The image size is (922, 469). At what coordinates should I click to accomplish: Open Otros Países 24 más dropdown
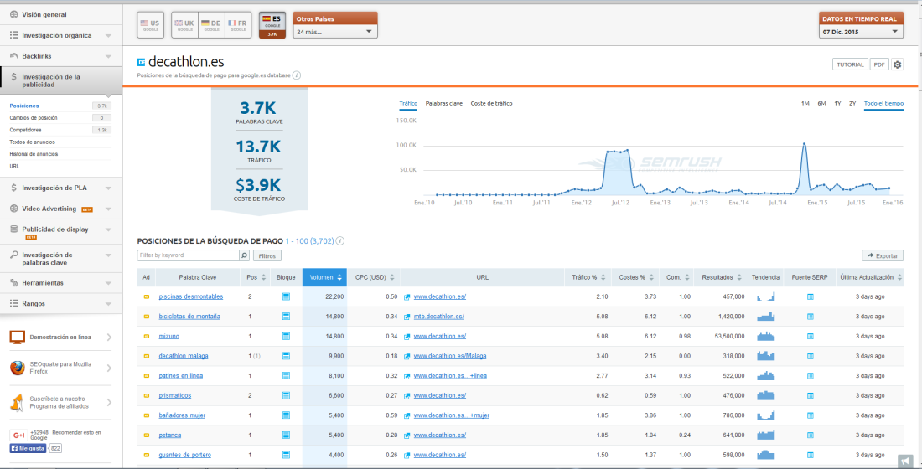click(x=334, y=32)
